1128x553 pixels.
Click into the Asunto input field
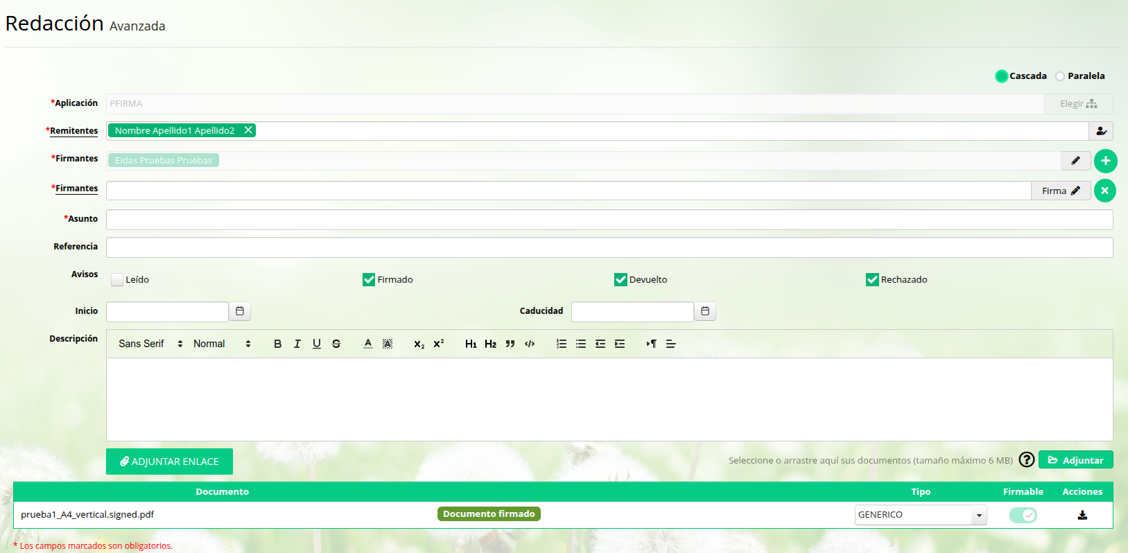(x=609, y=220)
